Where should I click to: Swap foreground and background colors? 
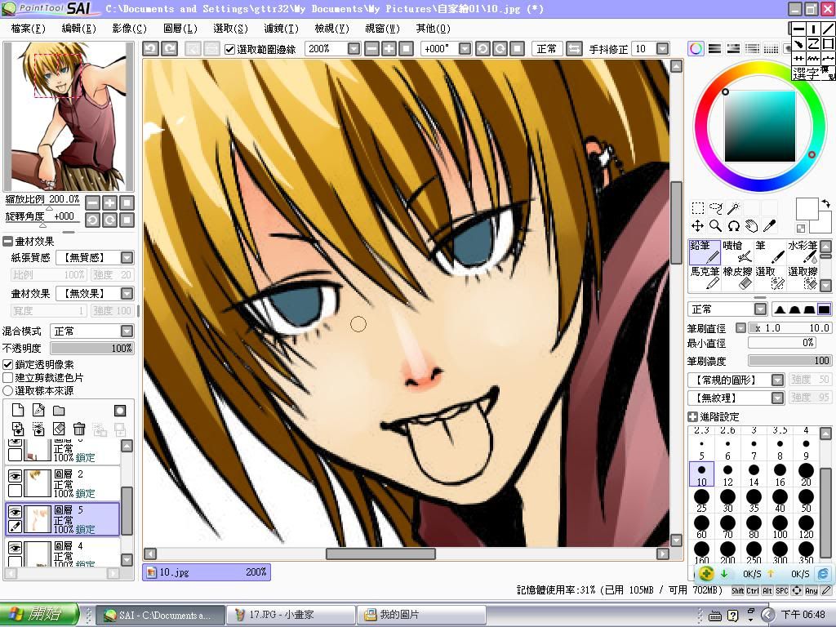click(825, 203)
